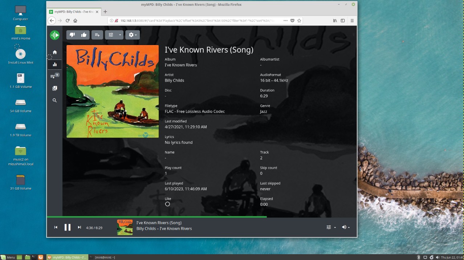This screenshot has width=464, height=260.
Task: Click the thumbs-up like button
Action: tap(84, 35)
